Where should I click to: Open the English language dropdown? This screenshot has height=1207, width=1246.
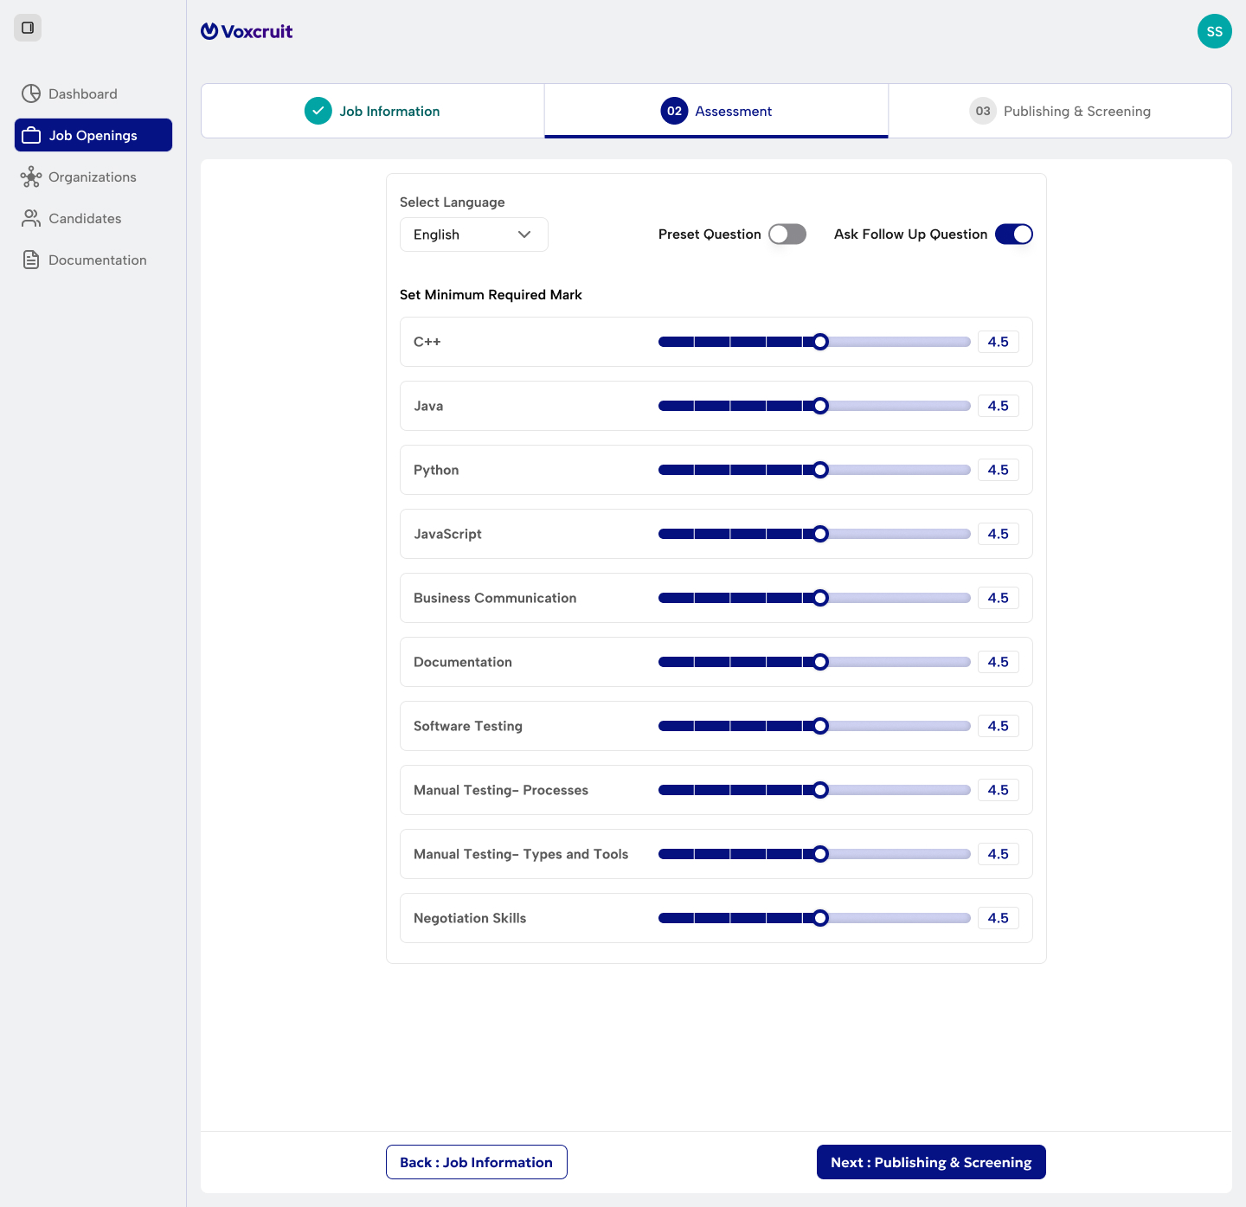click(x=474, y=234)
